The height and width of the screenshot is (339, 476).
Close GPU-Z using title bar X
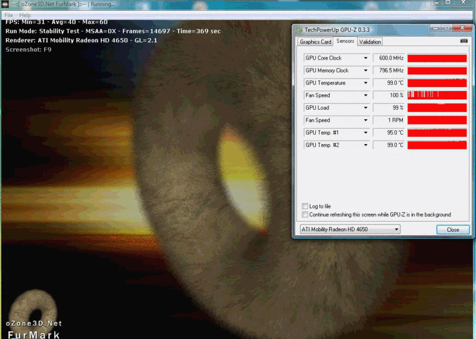tap(462, 28)
